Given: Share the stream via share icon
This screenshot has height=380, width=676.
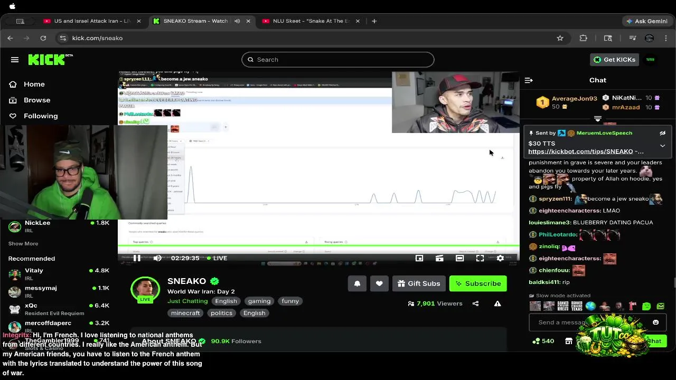Looking at the screenshot, I should tap(475, 303).
